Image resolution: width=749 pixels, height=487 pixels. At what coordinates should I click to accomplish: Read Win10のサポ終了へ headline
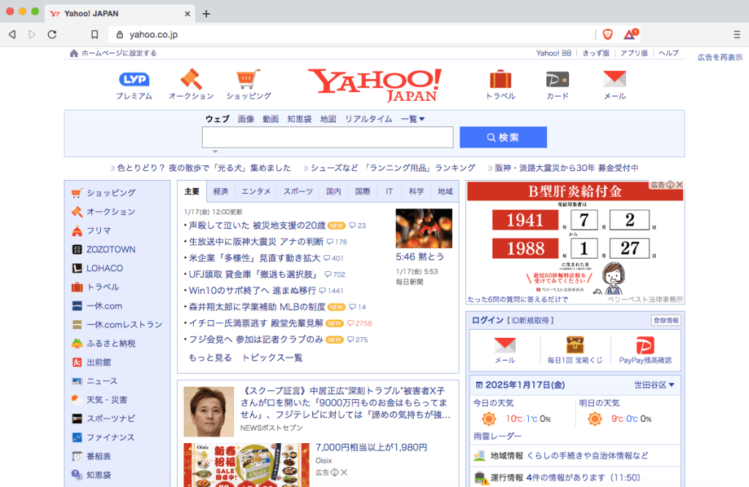point(252,290)
